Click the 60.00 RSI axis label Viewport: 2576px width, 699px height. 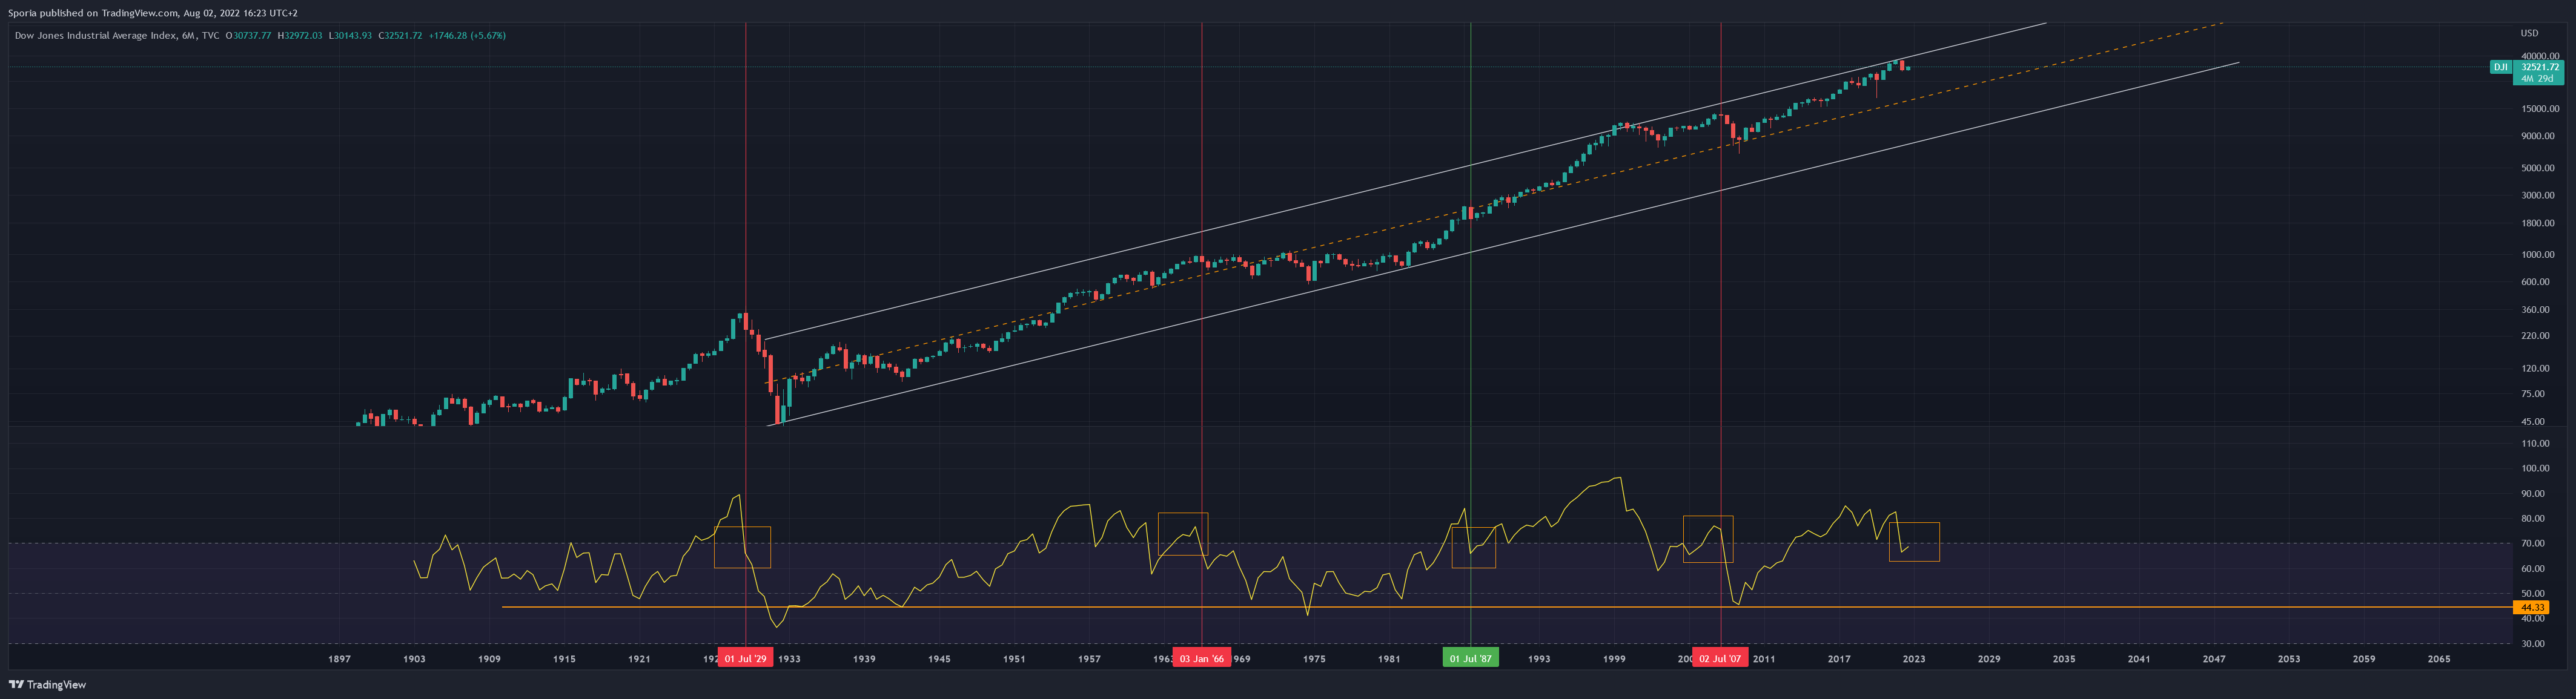(2534, 569)
